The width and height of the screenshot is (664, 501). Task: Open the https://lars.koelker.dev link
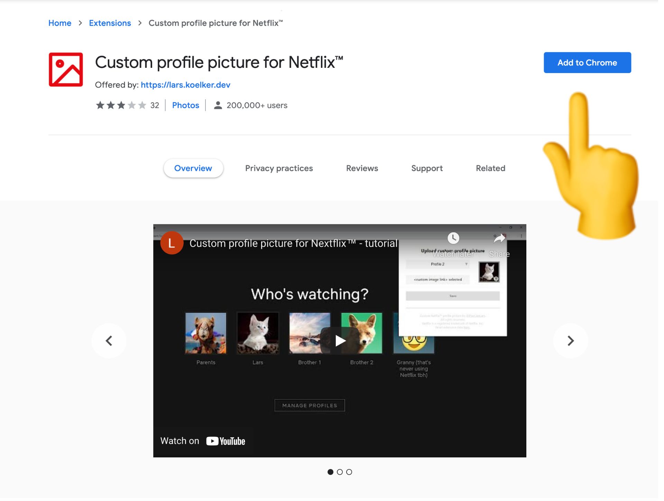[185, 85]
